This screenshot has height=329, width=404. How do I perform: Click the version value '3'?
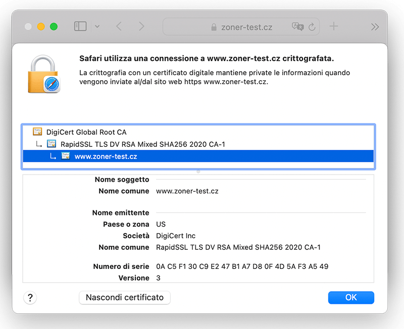[x=158, y=278]
